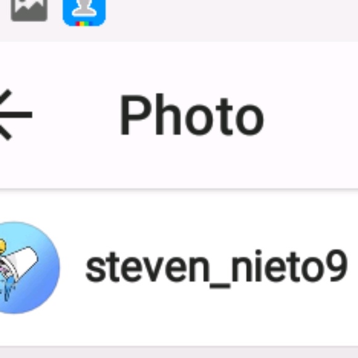Visit profile of steven_nieto9
The width and height of the screenshot is (358, 358).
[217, 268]
